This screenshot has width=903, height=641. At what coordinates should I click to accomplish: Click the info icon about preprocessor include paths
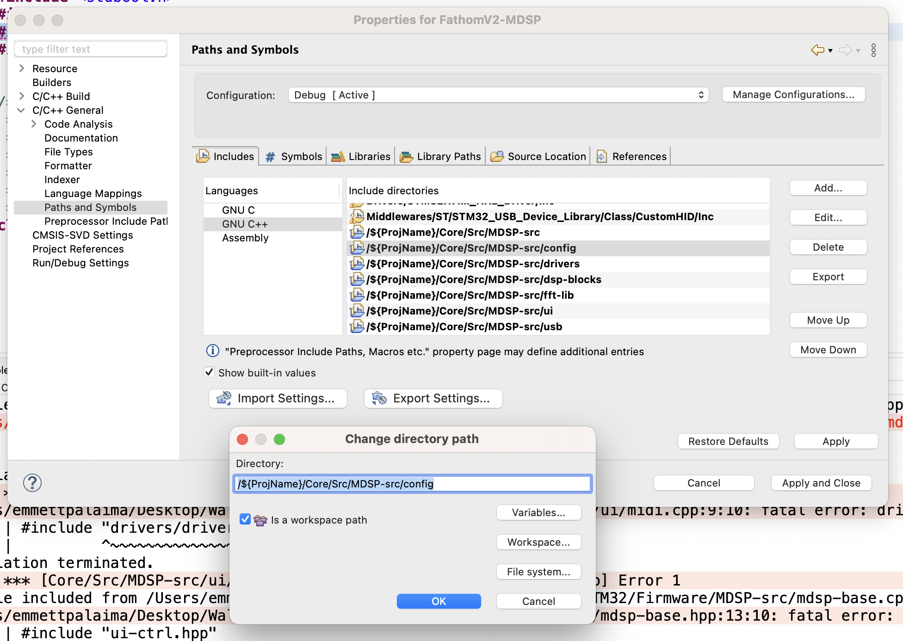tap(212, 351)
